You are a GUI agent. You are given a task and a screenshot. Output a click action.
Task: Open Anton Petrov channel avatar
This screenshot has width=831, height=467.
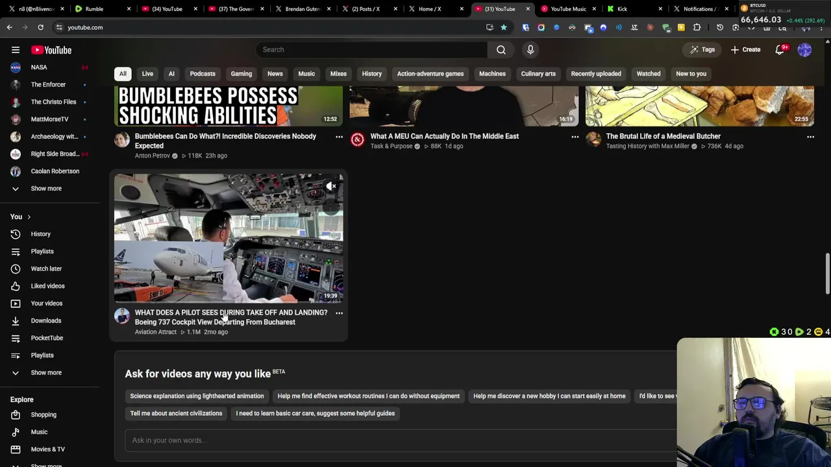pos(122,139)
